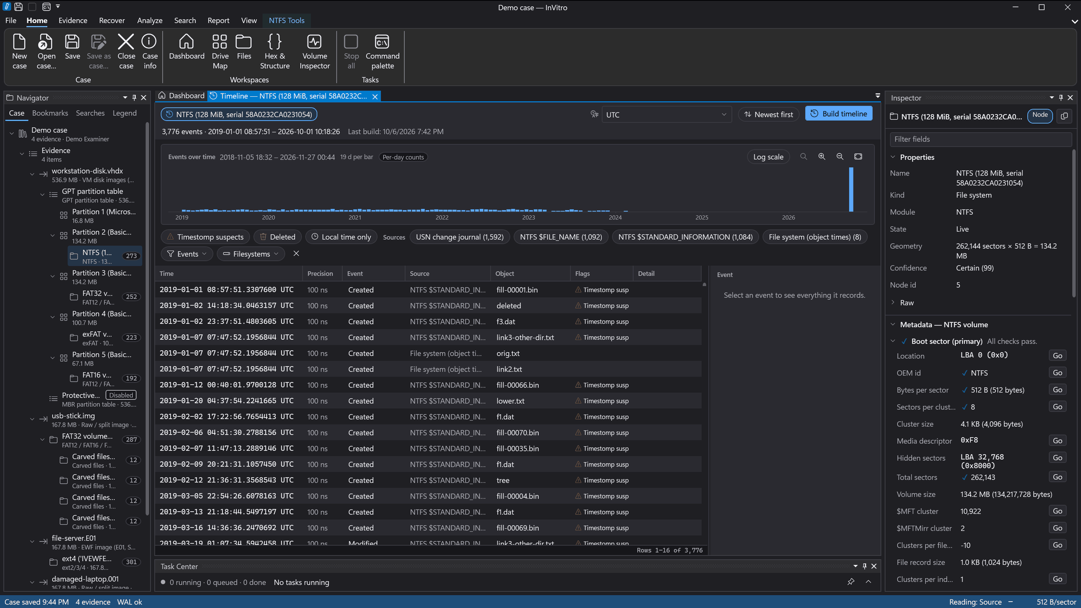Click the Node badge in Inspector
The height and width of the screenshot is (608, 1081).
(1040, 115)
